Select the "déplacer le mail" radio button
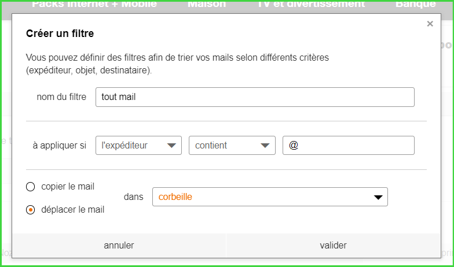454x267 pixels. [31, 210]
